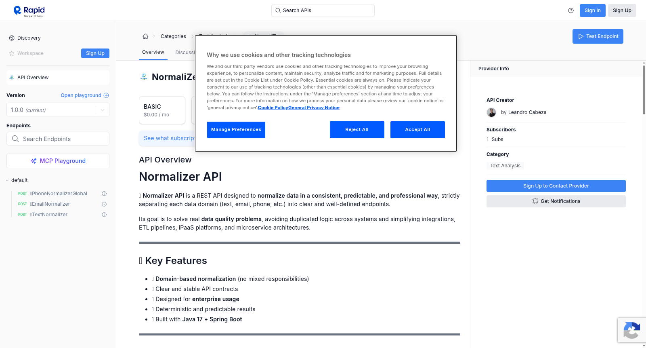This screenshot has height=348, width=646.
Task: Switch to the Overview tab
Action: 153,52
